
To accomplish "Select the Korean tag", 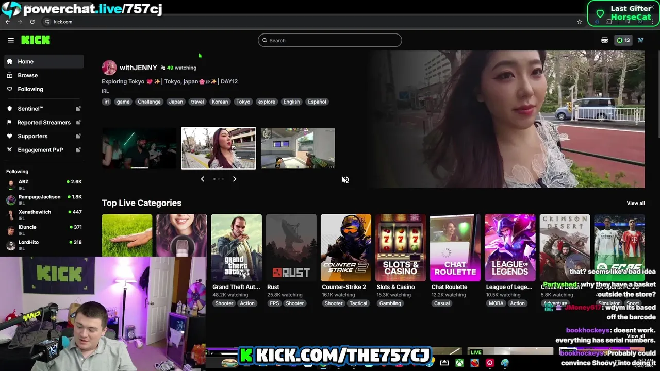I will click(x=220, y=102).
